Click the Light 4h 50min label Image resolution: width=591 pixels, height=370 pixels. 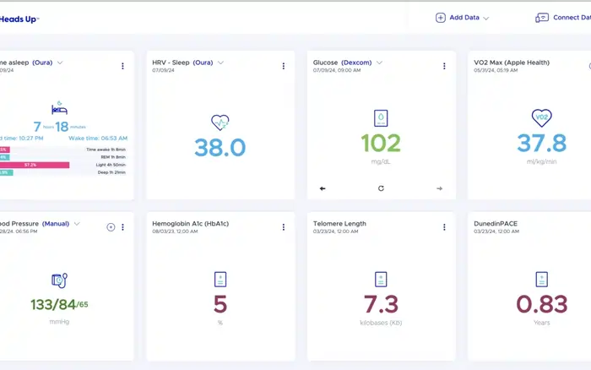coord(111,165)
